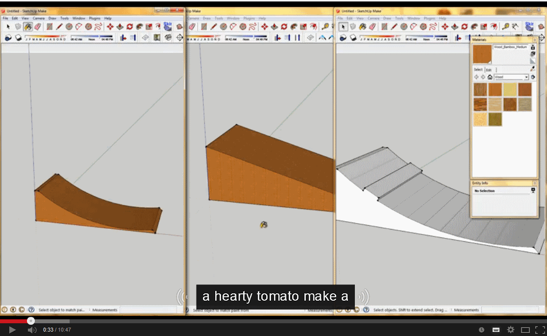
Task: Mute the video volume
Action: pos(32,330)
